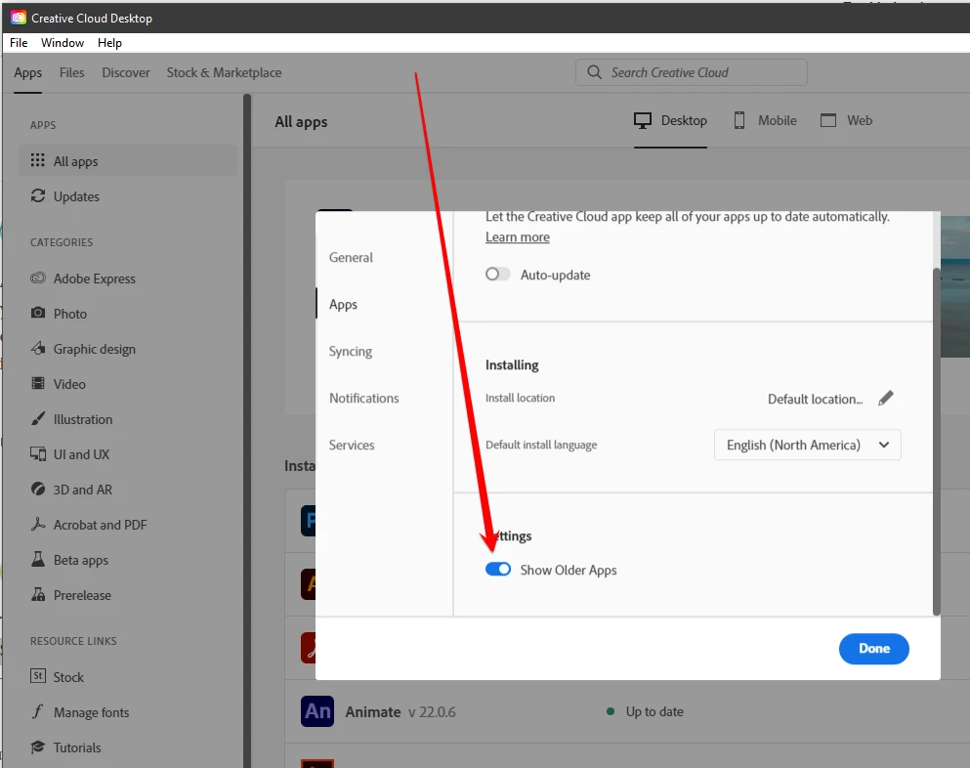Click the left sidebar vertical scrollbar

(x=247, y=431)
